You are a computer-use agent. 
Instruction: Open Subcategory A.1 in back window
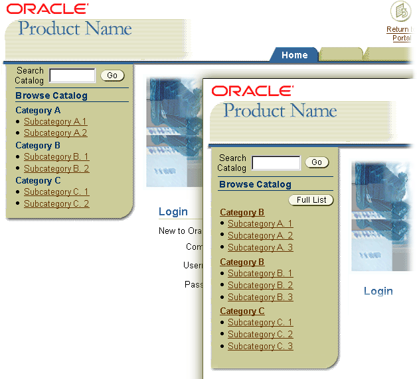pos(56,121)
